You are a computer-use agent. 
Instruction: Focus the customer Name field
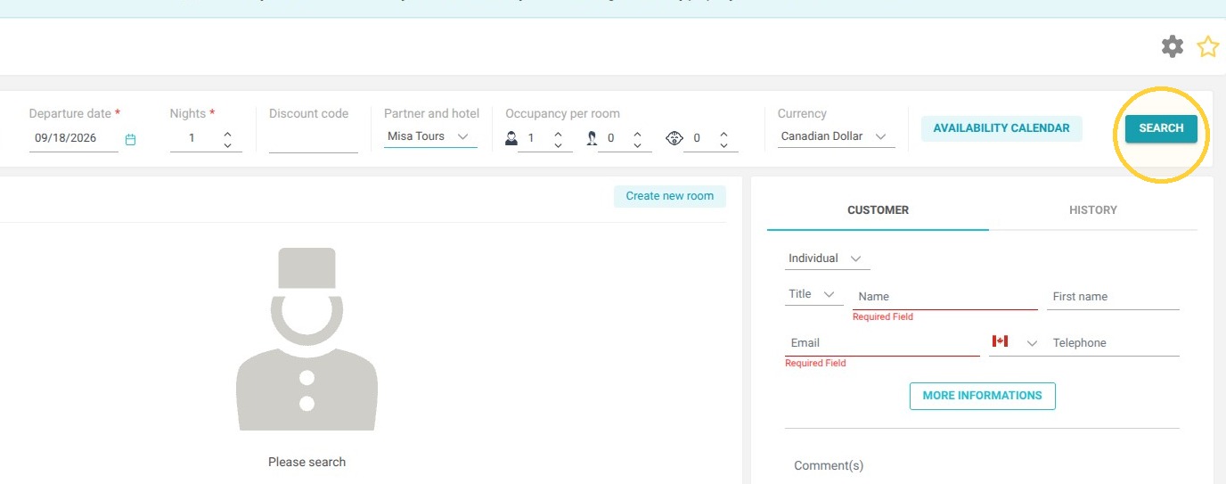click(x=945, y=297)
